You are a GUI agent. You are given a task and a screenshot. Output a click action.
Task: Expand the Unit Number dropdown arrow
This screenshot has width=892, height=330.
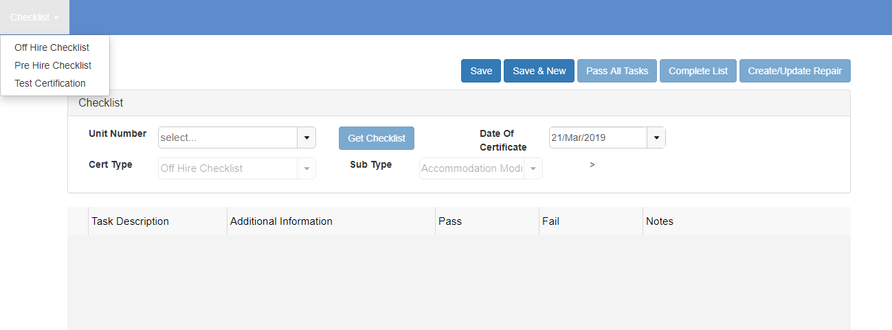[306, 137]
